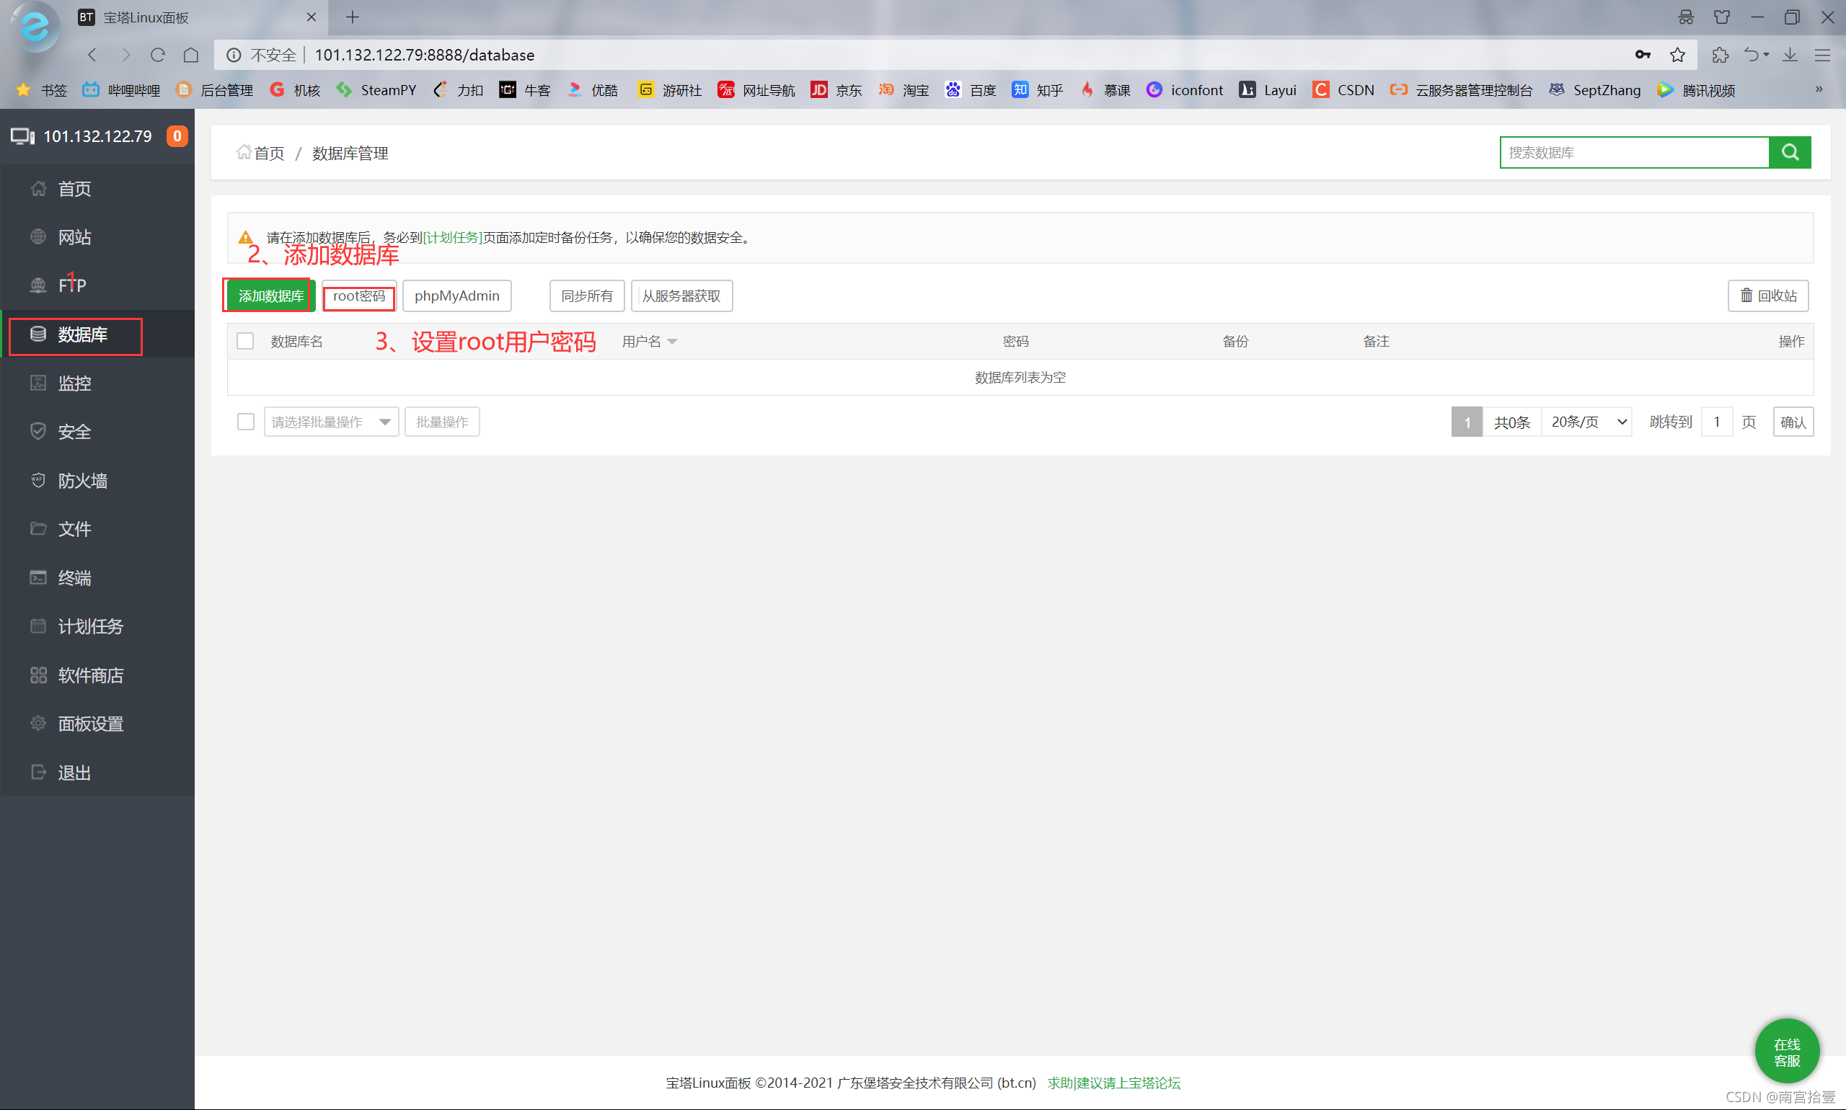
Task: Click the 计划任务 calendar icon
Action: 38,626
